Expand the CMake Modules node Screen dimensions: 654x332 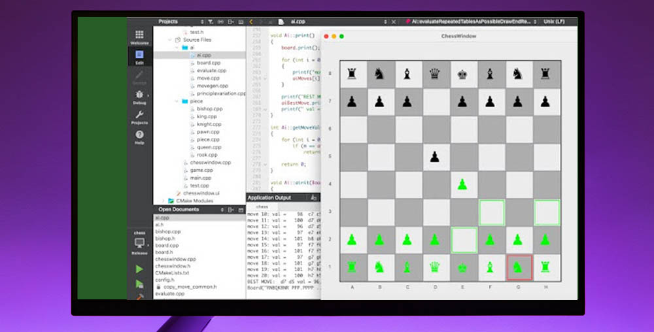click(163, 201)
